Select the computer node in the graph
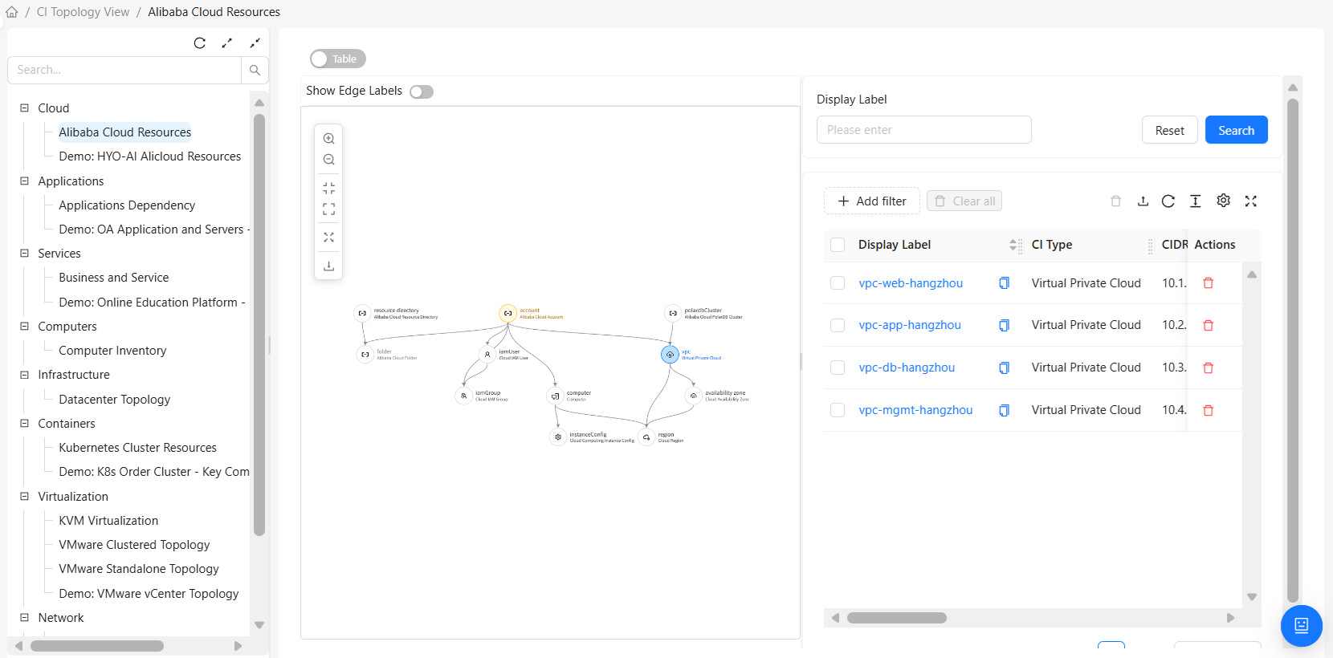Viewport: 1333px width, 658px height. coord(555,396)
